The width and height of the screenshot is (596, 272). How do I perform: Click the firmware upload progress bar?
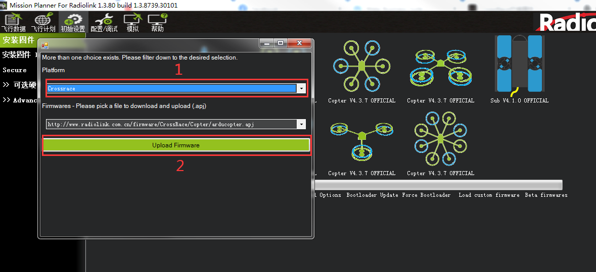tap(438, 185)
